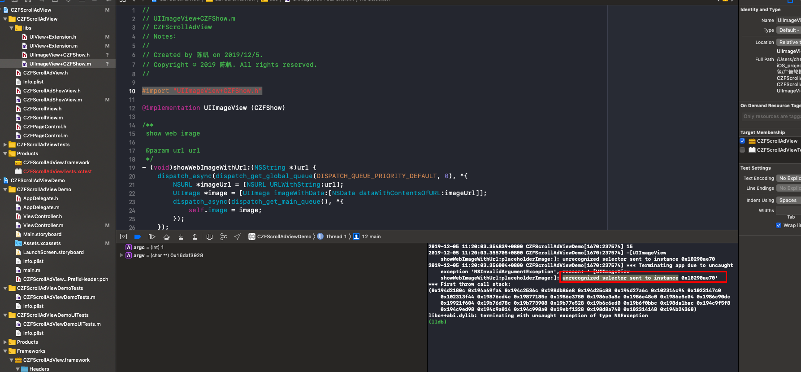The width and height of the screenshot is (801, 372).
Task: Click Continue program execution button
Action: pyautogui.click(x=152, y=236)
